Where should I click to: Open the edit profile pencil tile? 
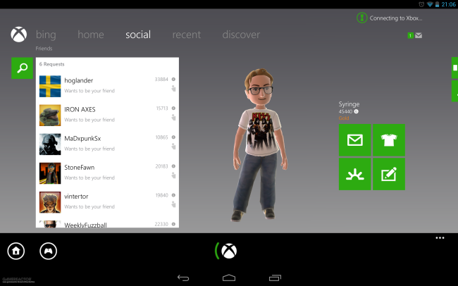(389, 174)
